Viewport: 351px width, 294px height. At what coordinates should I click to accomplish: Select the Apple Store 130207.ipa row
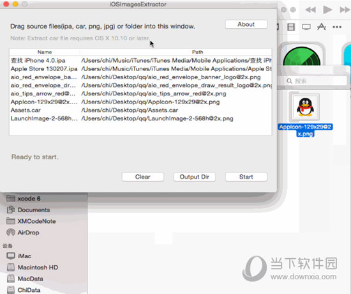tap(140, 69)
